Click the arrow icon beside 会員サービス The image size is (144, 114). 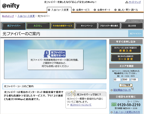pyautogui.click(x=74, y=10)
